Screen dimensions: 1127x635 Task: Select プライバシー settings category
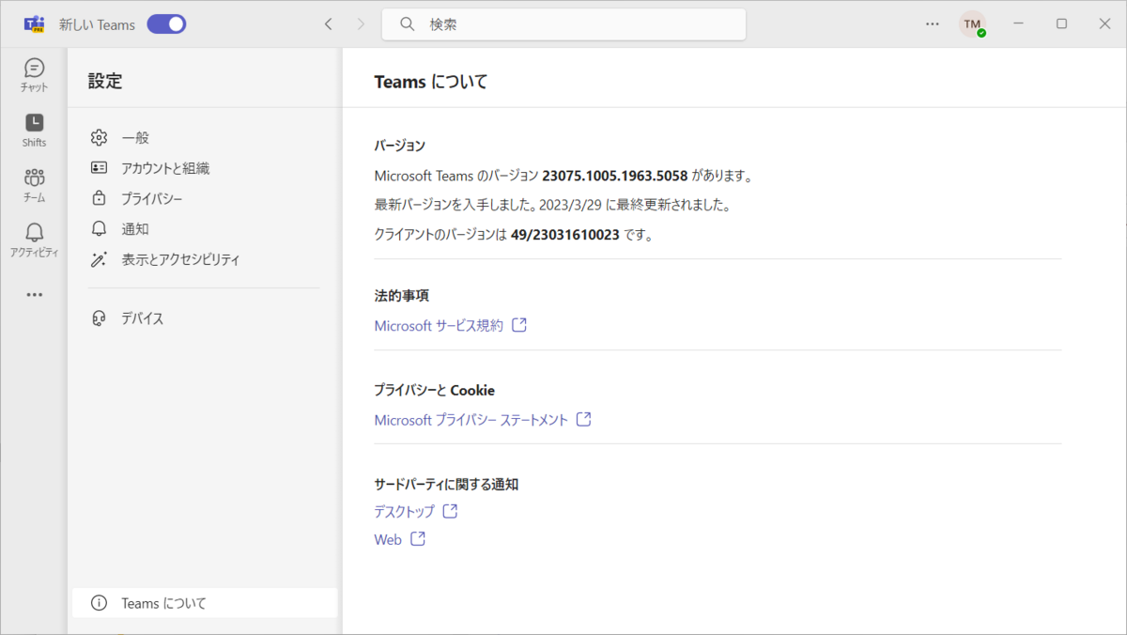pyautogui.click(x=204, y=198)
